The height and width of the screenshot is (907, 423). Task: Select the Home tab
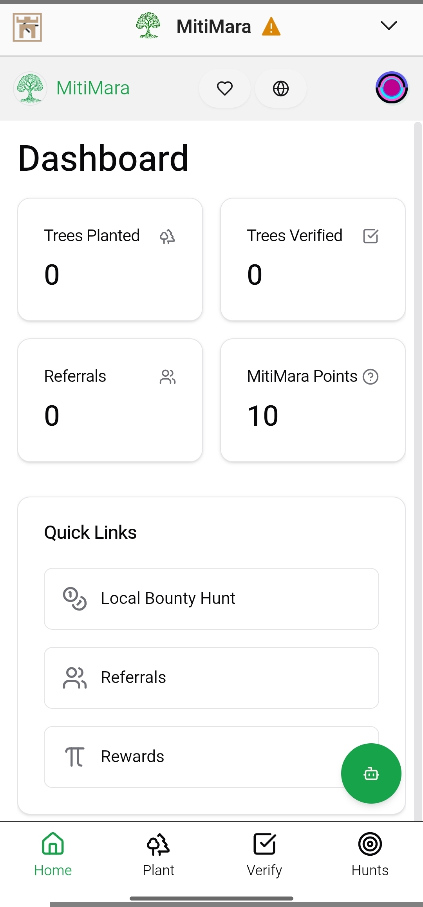click(x=53, y=854)
